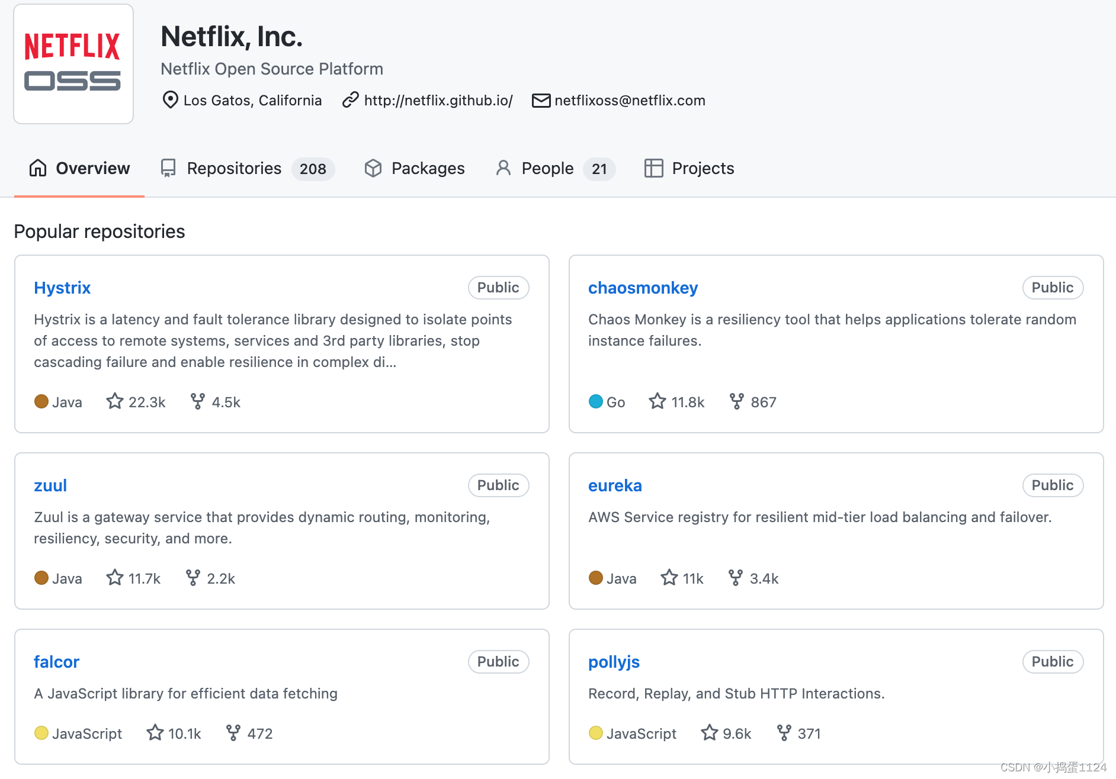
Task: Open the Overview tab
Action: (79, 169)
